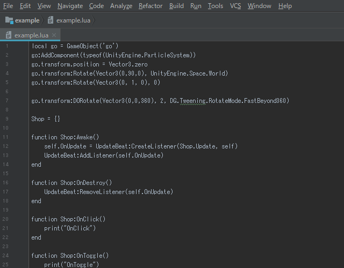Click 'Shop = {}' on line 9
The width and height of the screenshot is (344, 268).
coord(46,119)
